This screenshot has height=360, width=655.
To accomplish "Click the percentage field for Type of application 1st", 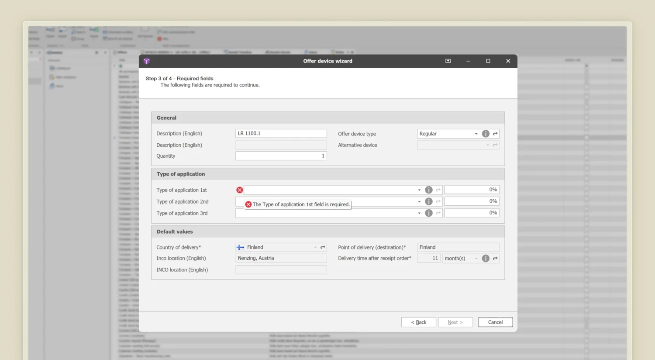I will tap(472, 190).
